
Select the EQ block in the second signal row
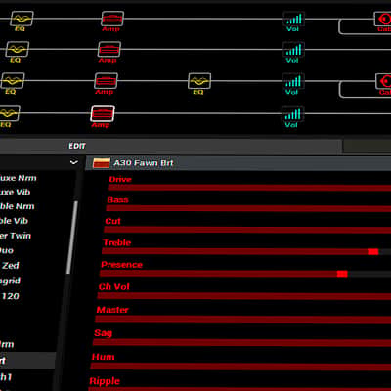pos(18,49)
